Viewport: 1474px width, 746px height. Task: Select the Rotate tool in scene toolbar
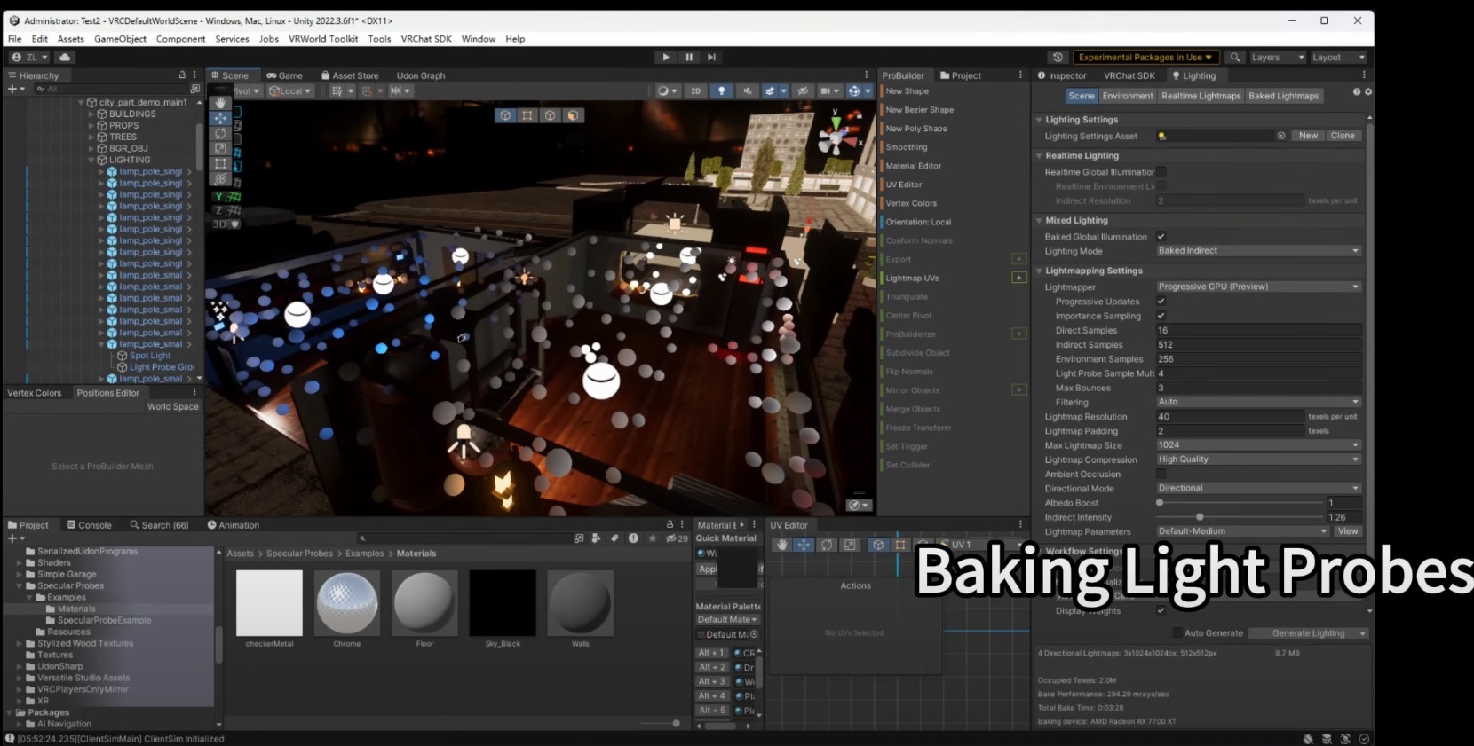point(220,133)
